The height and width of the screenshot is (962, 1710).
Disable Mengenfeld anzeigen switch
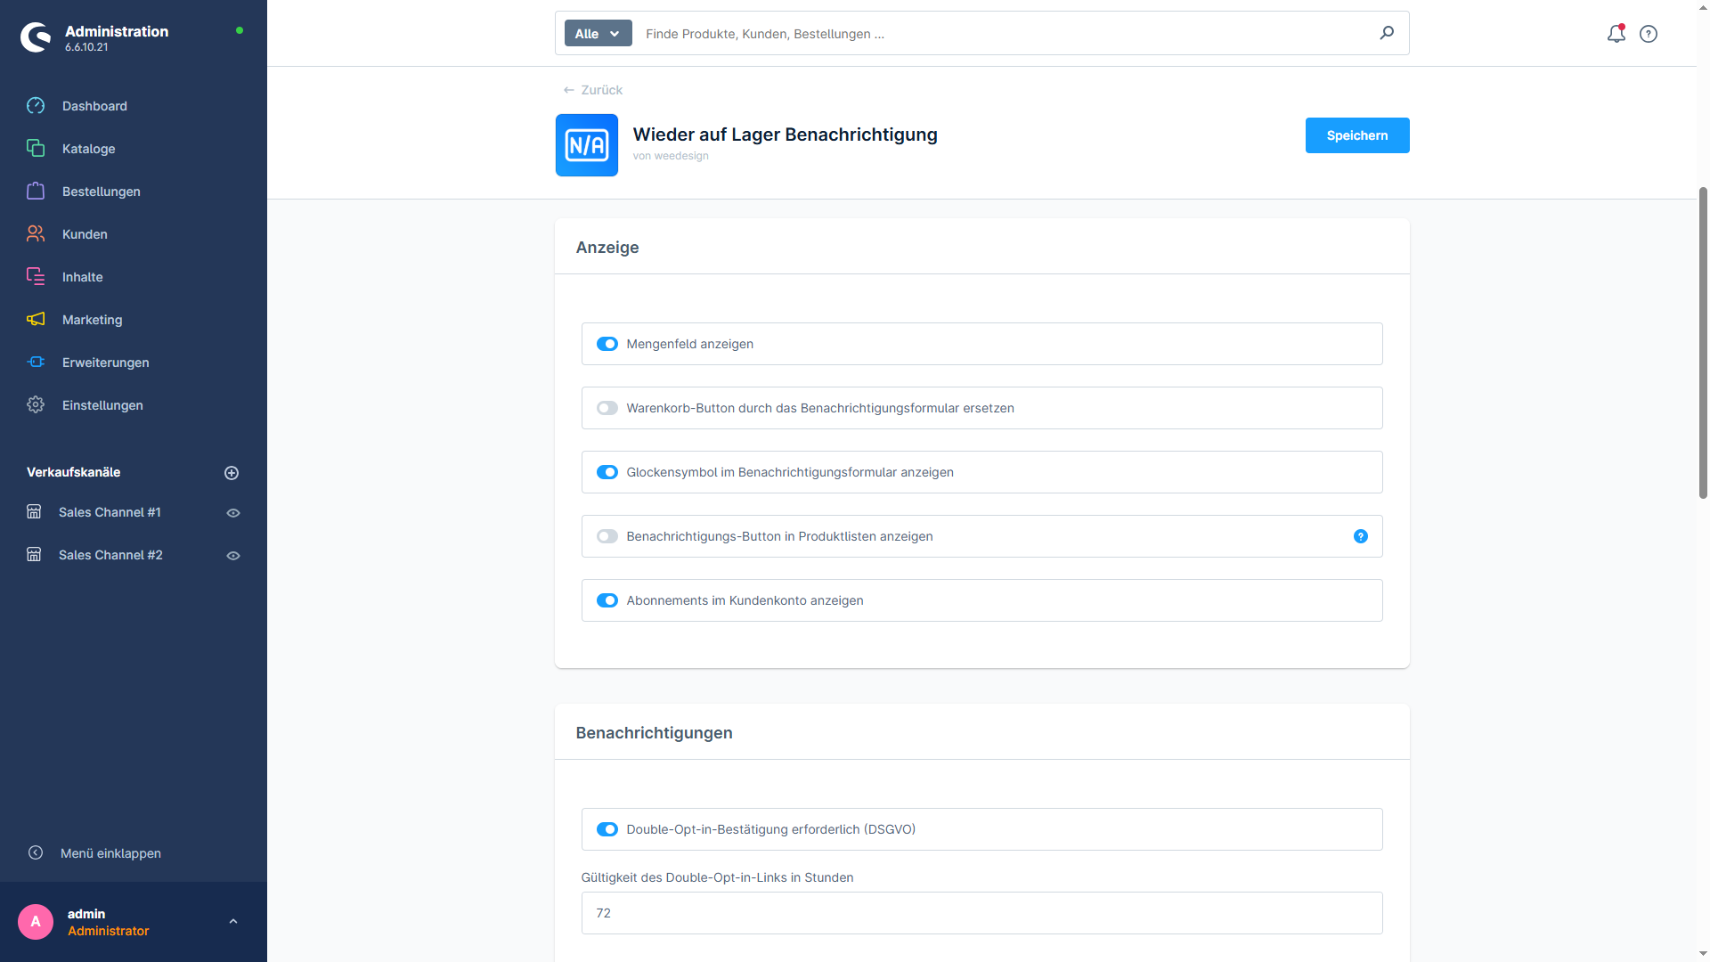607,344
